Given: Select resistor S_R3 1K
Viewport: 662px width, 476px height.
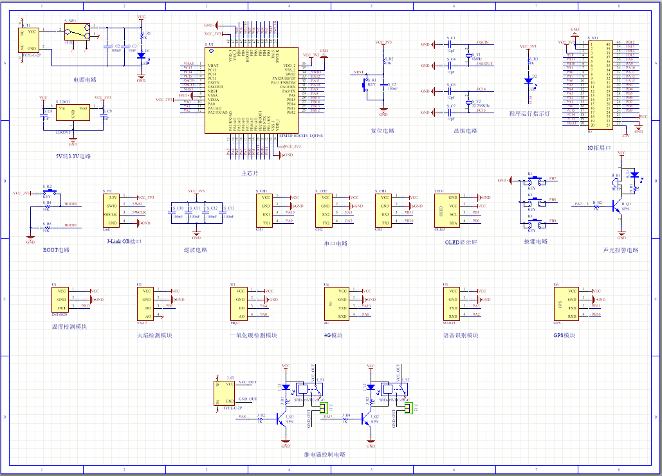Looking at the screenshot, I should (x=529, y=62).
